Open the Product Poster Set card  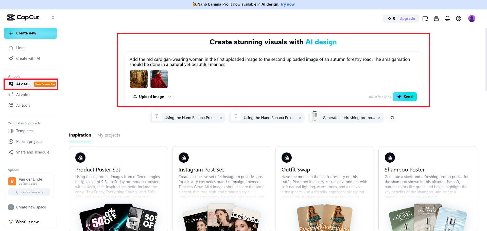tap(118, 189)
